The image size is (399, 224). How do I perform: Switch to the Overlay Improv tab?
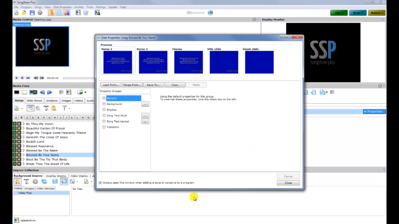click(x=56, y=176)
